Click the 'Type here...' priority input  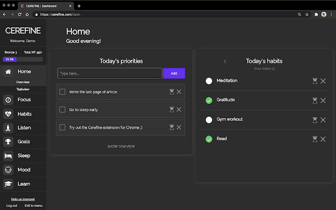pos(109,73)
